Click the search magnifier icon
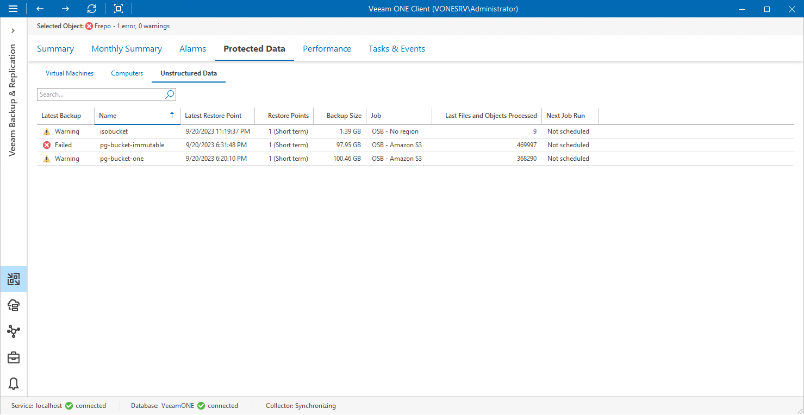This screenshot has width=804, height=415. coord(170,95)
